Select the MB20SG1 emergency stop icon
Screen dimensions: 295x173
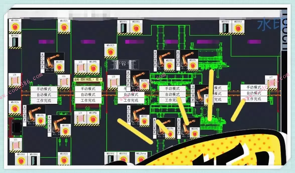point(136,27)
